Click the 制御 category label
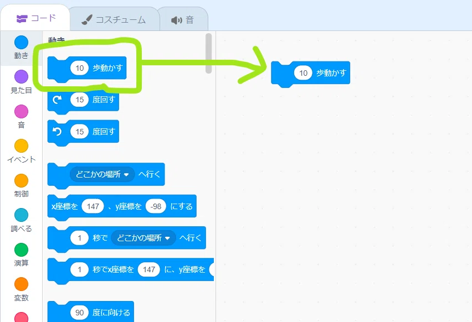The width and height of the screenshot is (472, 322). [22, 194]
